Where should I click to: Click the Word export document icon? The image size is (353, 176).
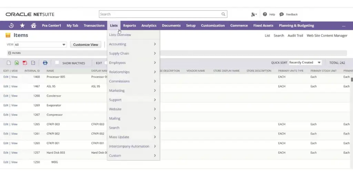33,63
